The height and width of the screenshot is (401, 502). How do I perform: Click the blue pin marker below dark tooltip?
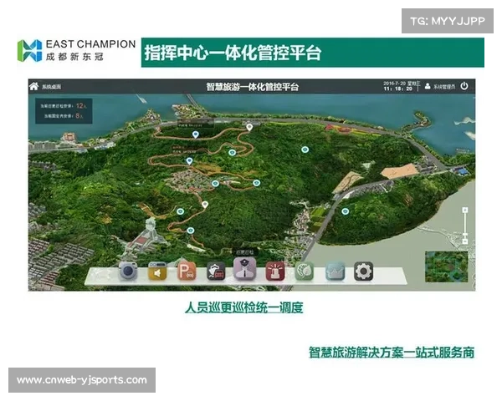click(195, 135)
